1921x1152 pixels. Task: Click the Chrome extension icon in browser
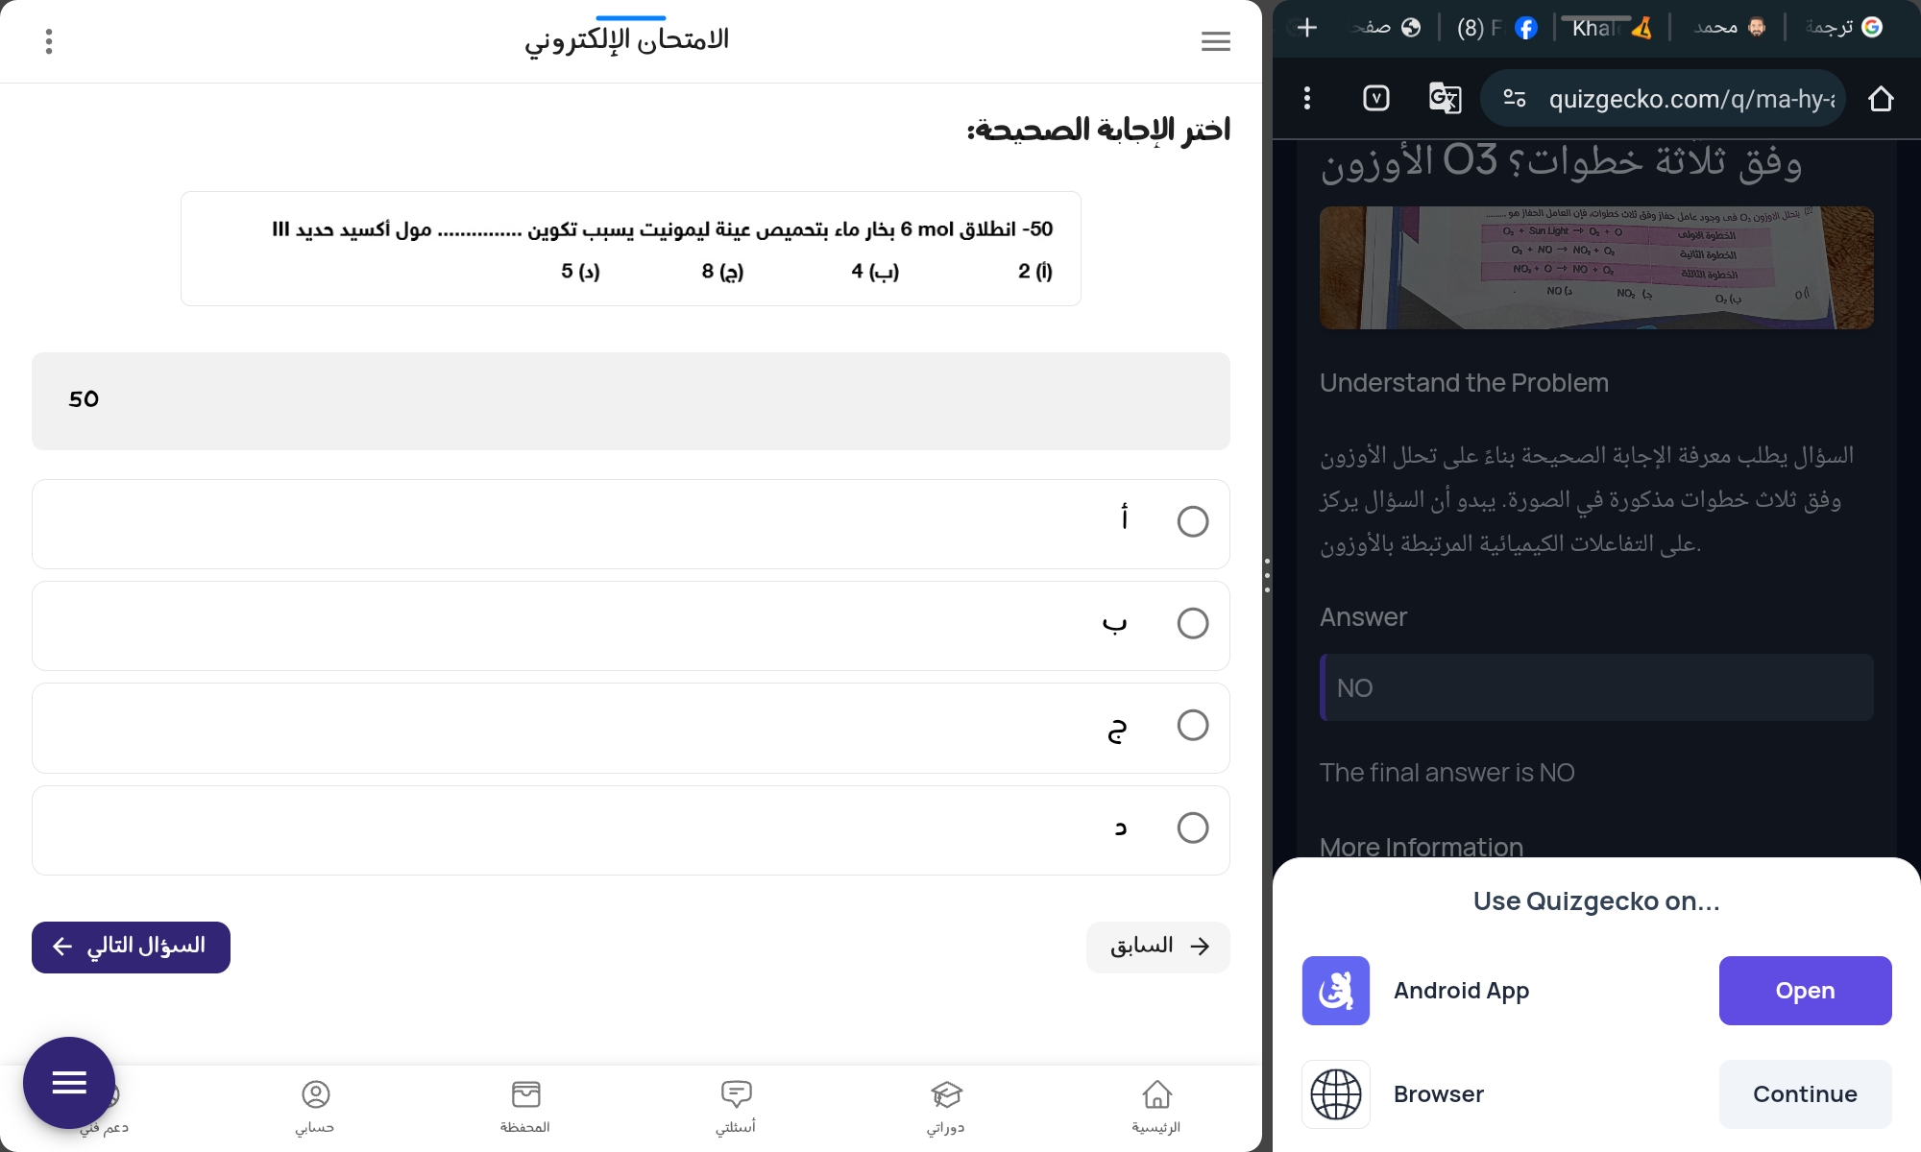point(1376,99)
